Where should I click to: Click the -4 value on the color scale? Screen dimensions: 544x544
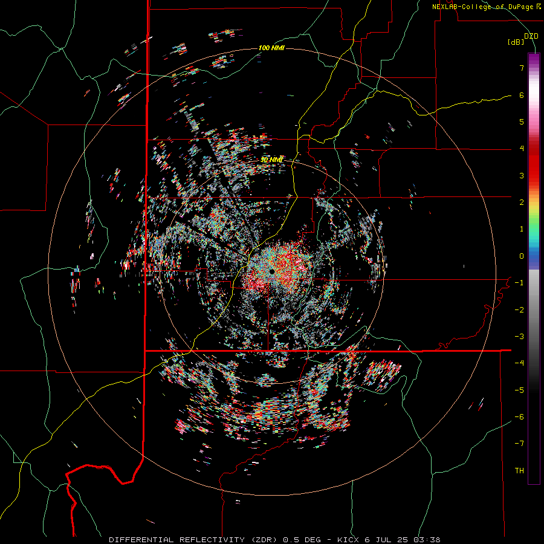pos(519,363)
